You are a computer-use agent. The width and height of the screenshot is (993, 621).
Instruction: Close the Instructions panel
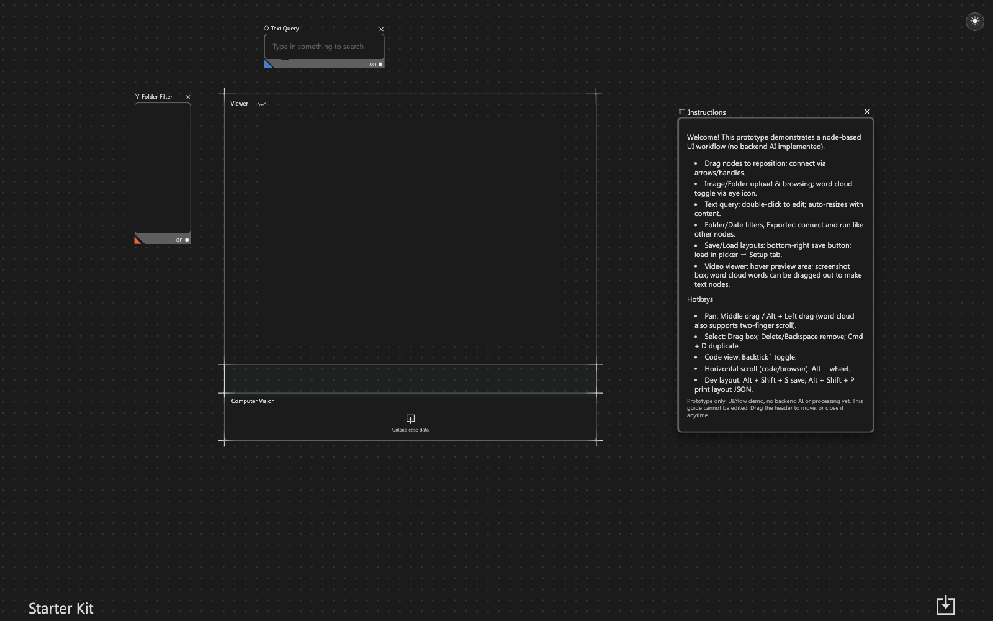point(867,112)
